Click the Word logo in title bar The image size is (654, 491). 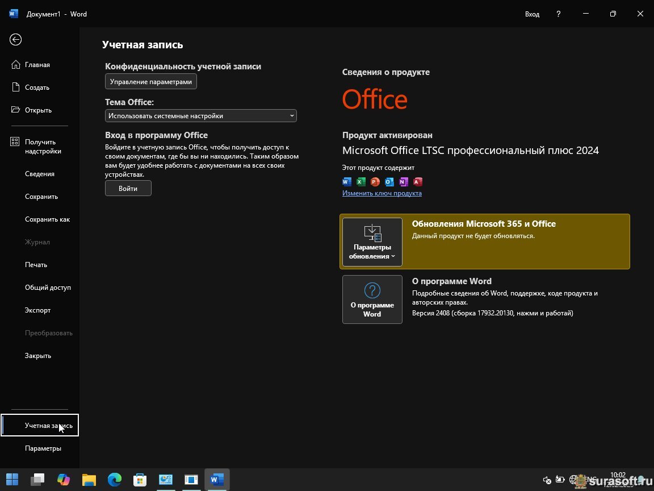(x=14, y=14)
